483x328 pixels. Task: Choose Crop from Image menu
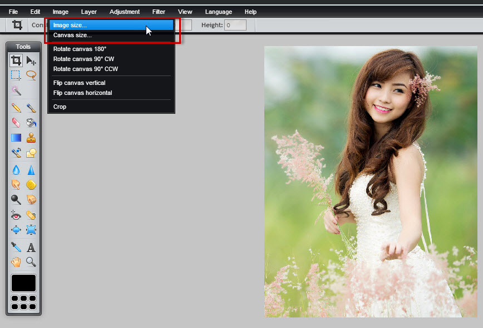click(111, 107)
